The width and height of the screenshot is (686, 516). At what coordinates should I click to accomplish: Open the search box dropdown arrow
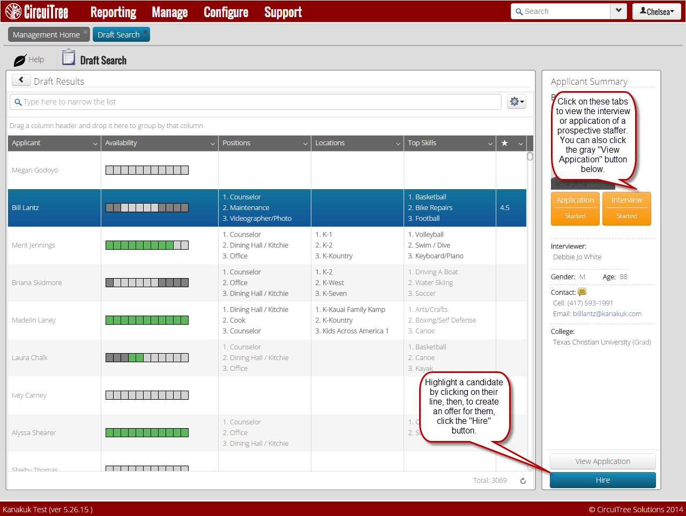tap(618, 11)
